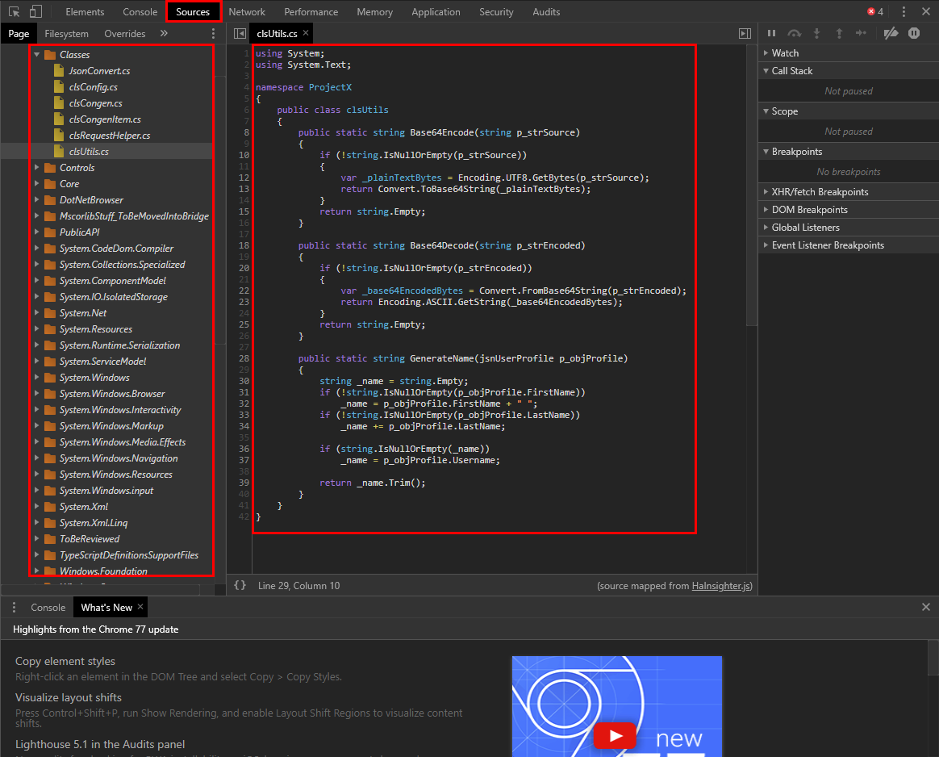The width and height of the screenshot is (939, 757).
Task: Open the DevTools three-dot customize menu
Action: [904, 11]
